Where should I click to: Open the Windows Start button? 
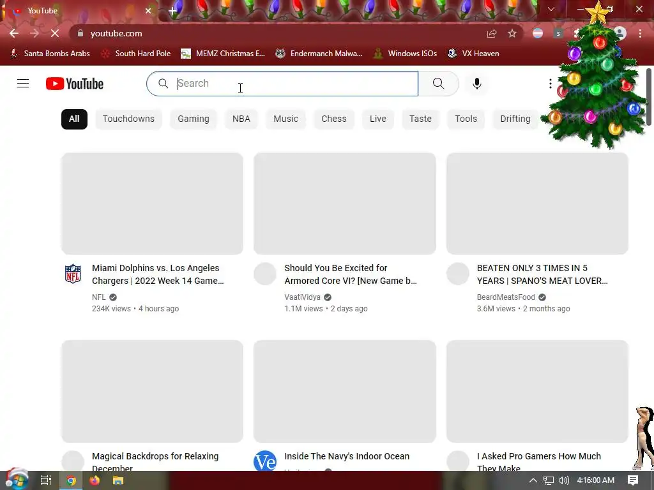click(x=17, y=480)
